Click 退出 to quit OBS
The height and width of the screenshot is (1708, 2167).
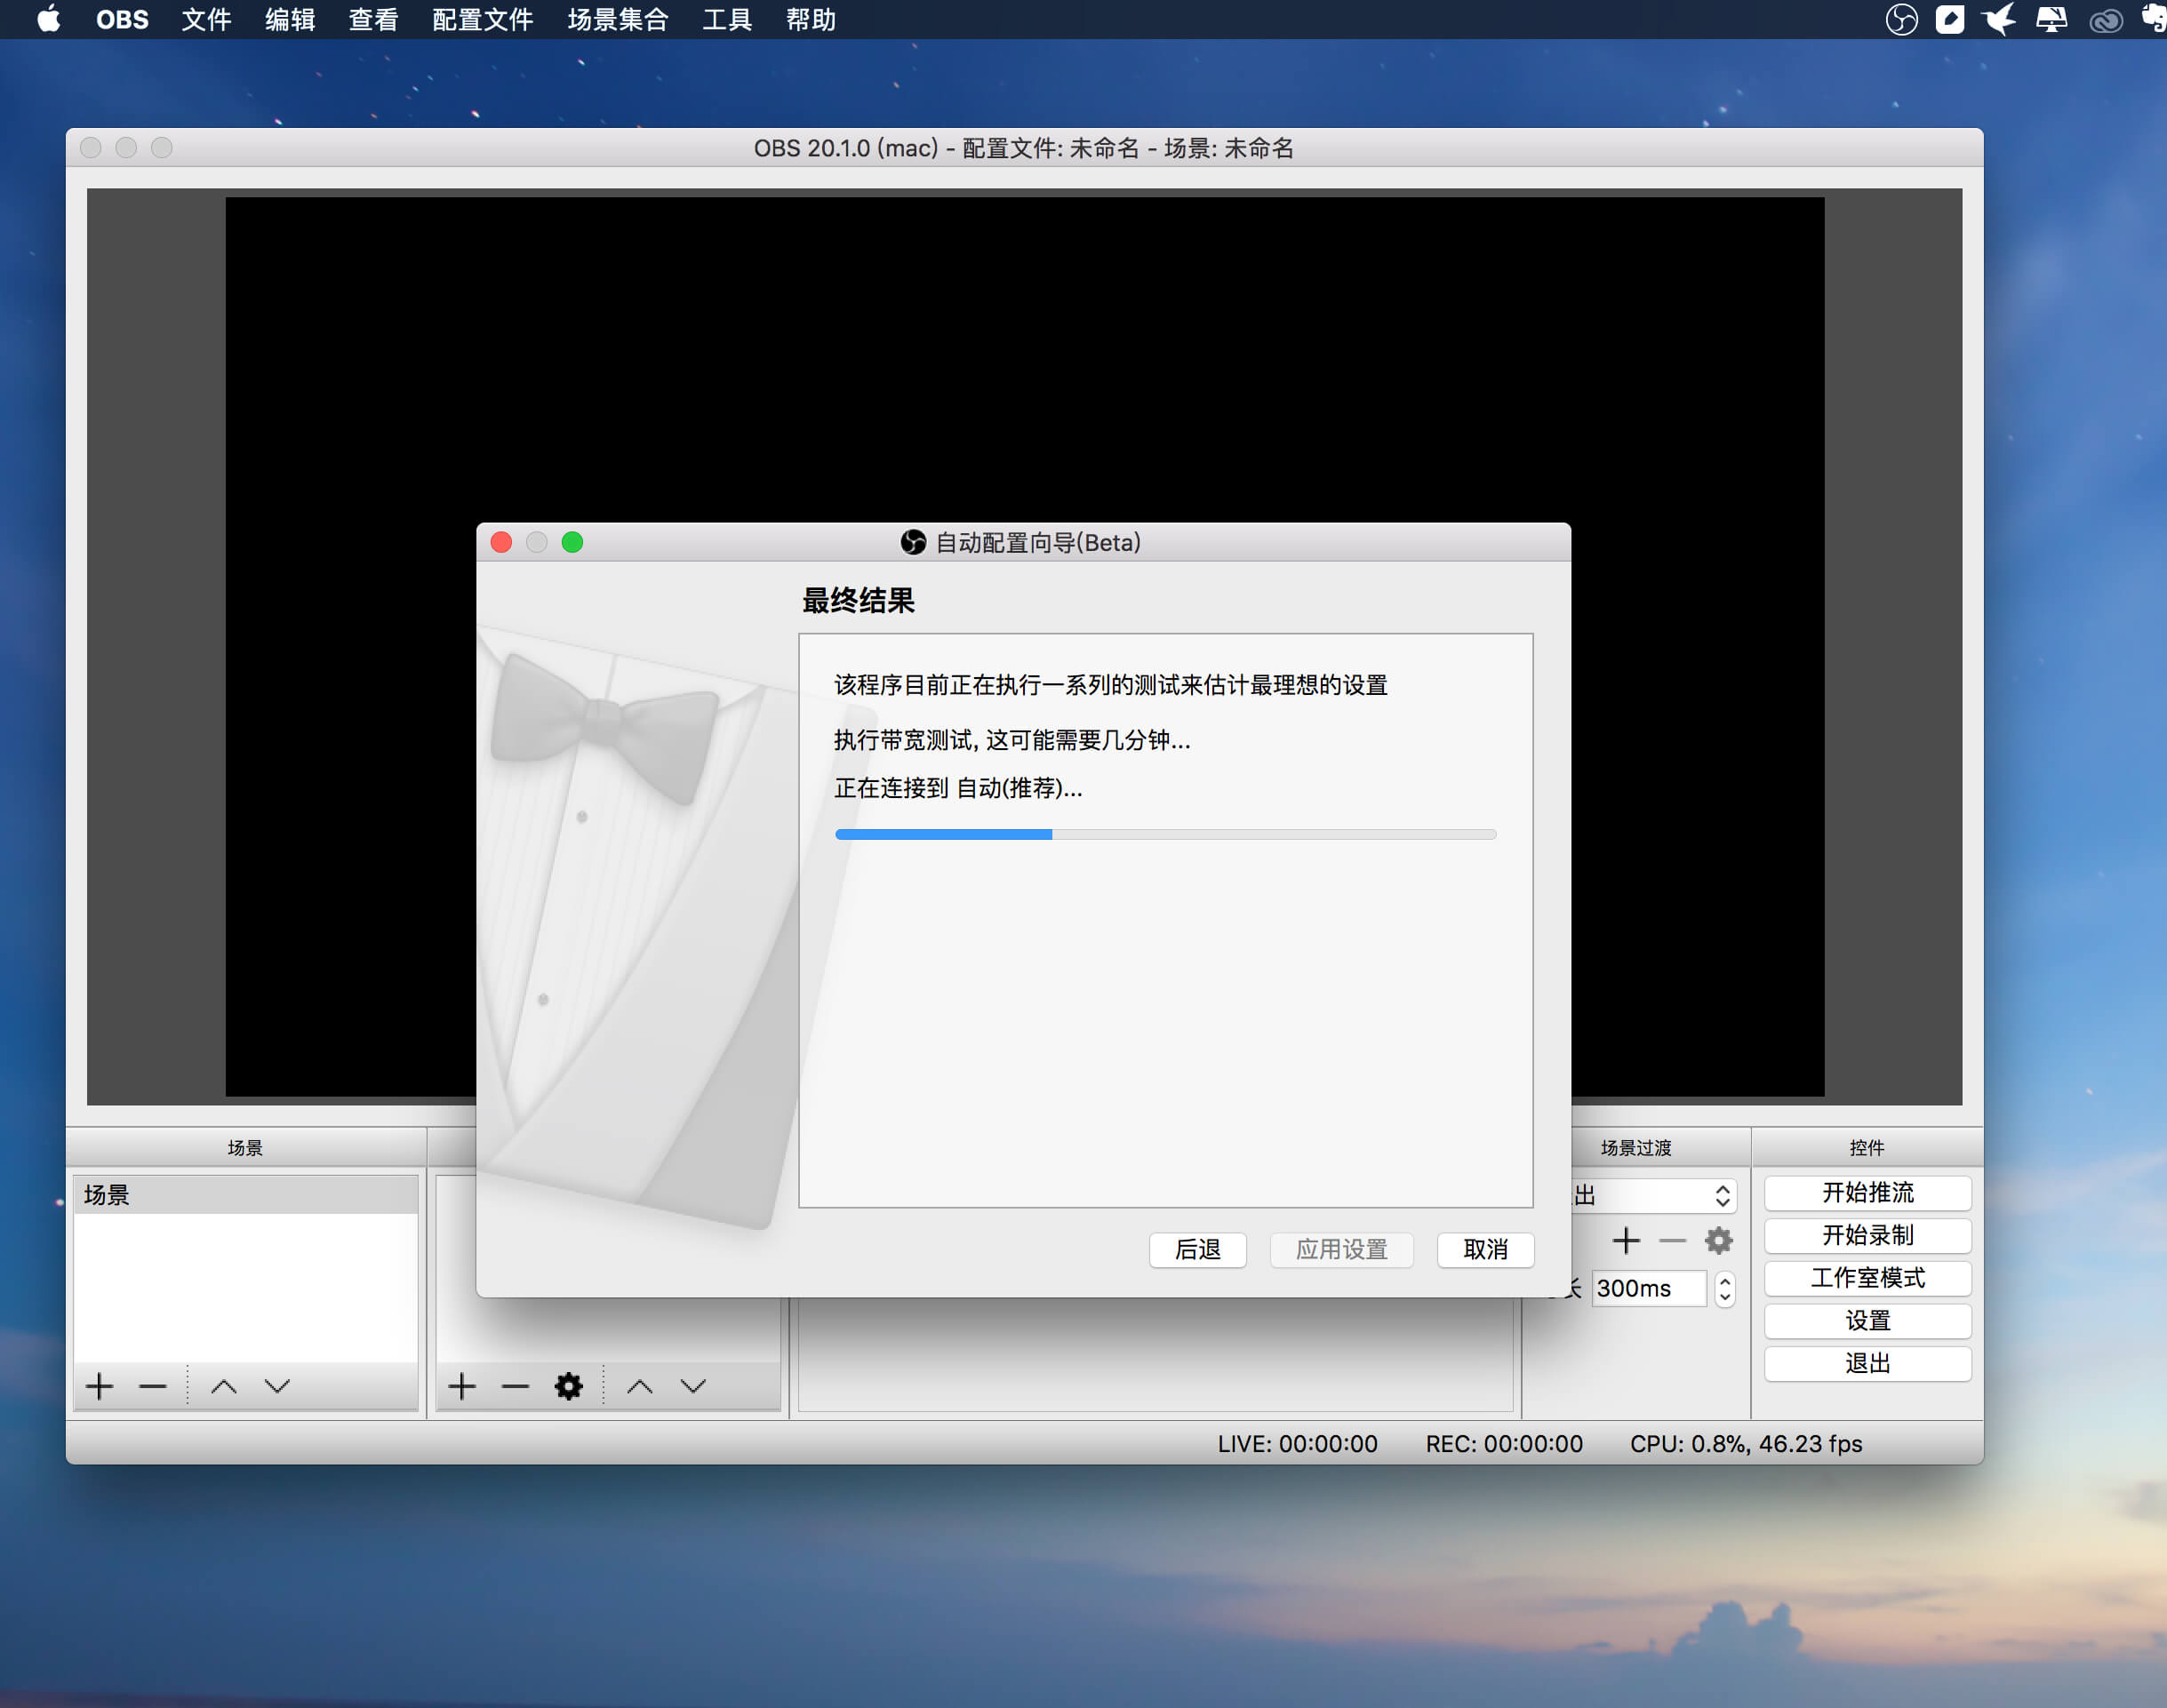tap(1867, 1363)
